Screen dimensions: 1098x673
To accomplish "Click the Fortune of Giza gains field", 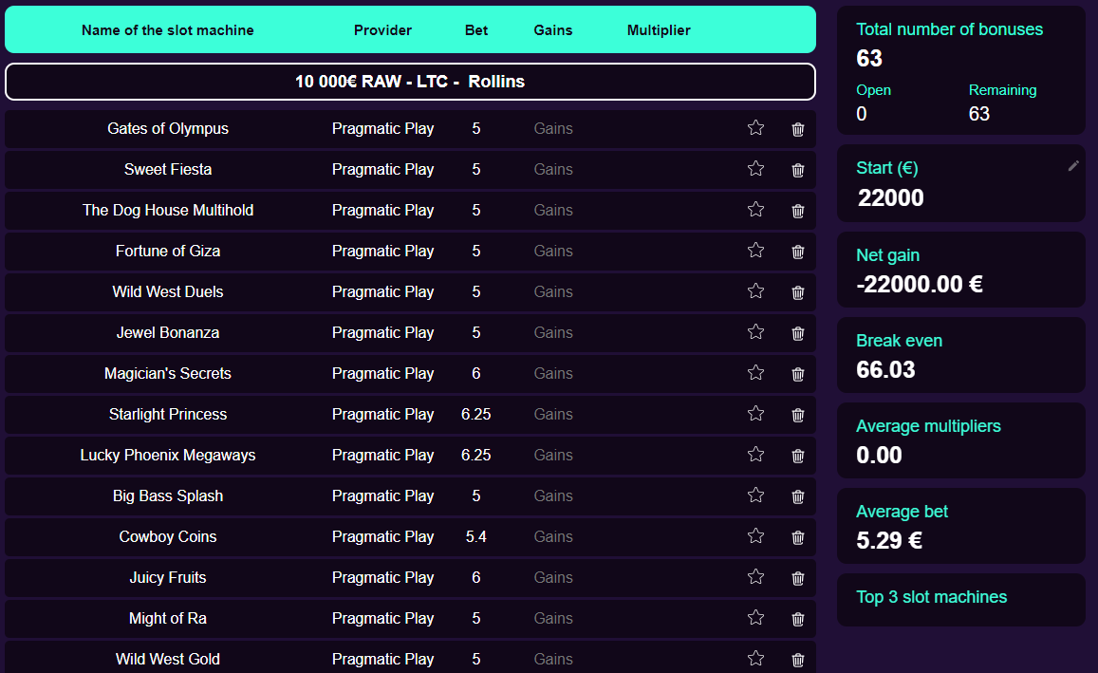I will click(x=553, y=251).
